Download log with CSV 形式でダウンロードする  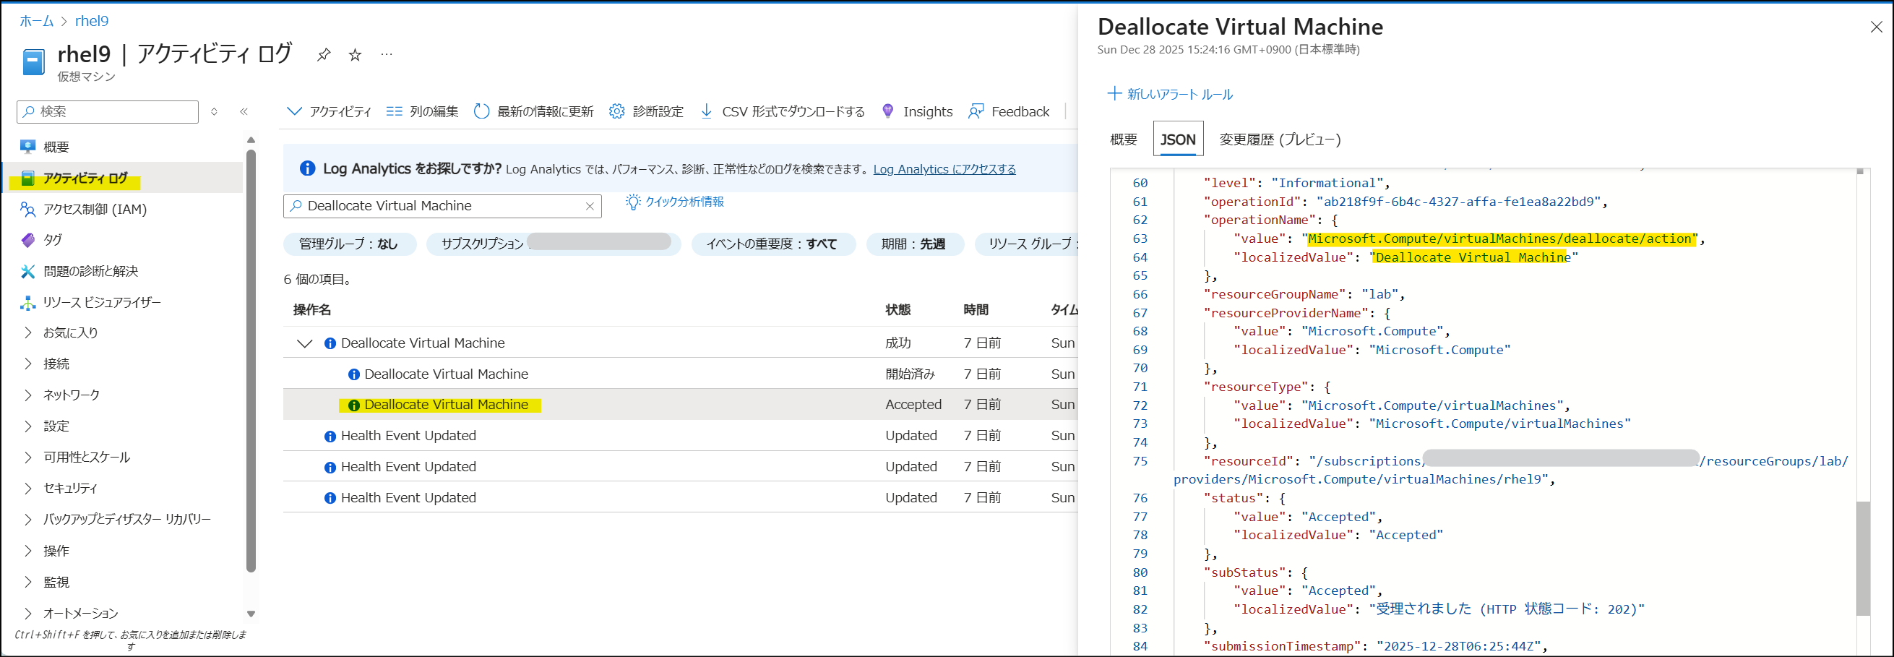[x=783, y=112]
